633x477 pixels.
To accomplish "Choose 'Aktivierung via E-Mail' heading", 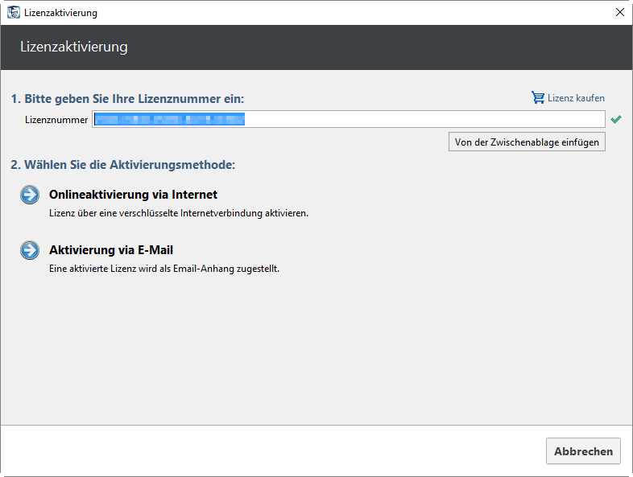I will 111,250.
